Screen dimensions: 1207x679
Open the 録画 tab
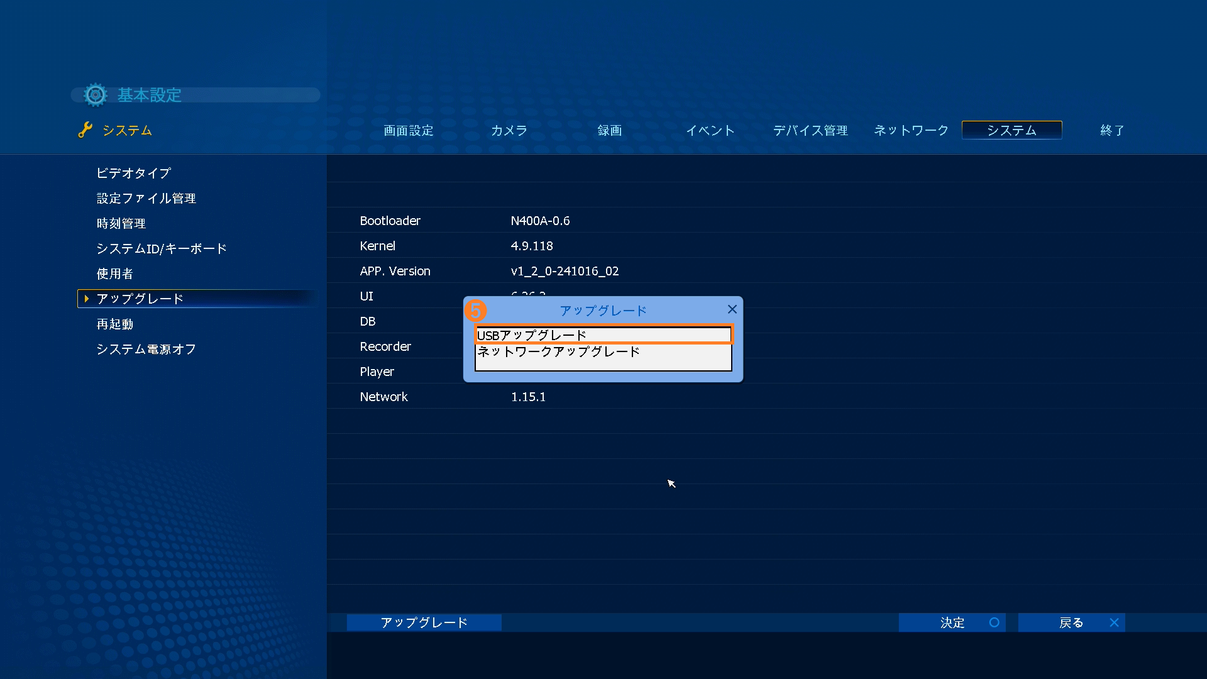tap(609, 130)
